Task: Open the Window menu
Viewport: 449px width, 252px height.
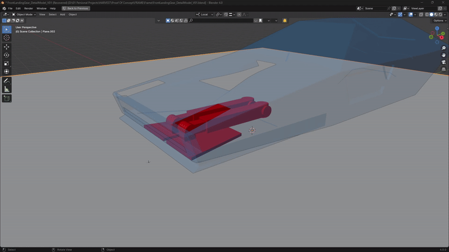Action: pos(41,8)
